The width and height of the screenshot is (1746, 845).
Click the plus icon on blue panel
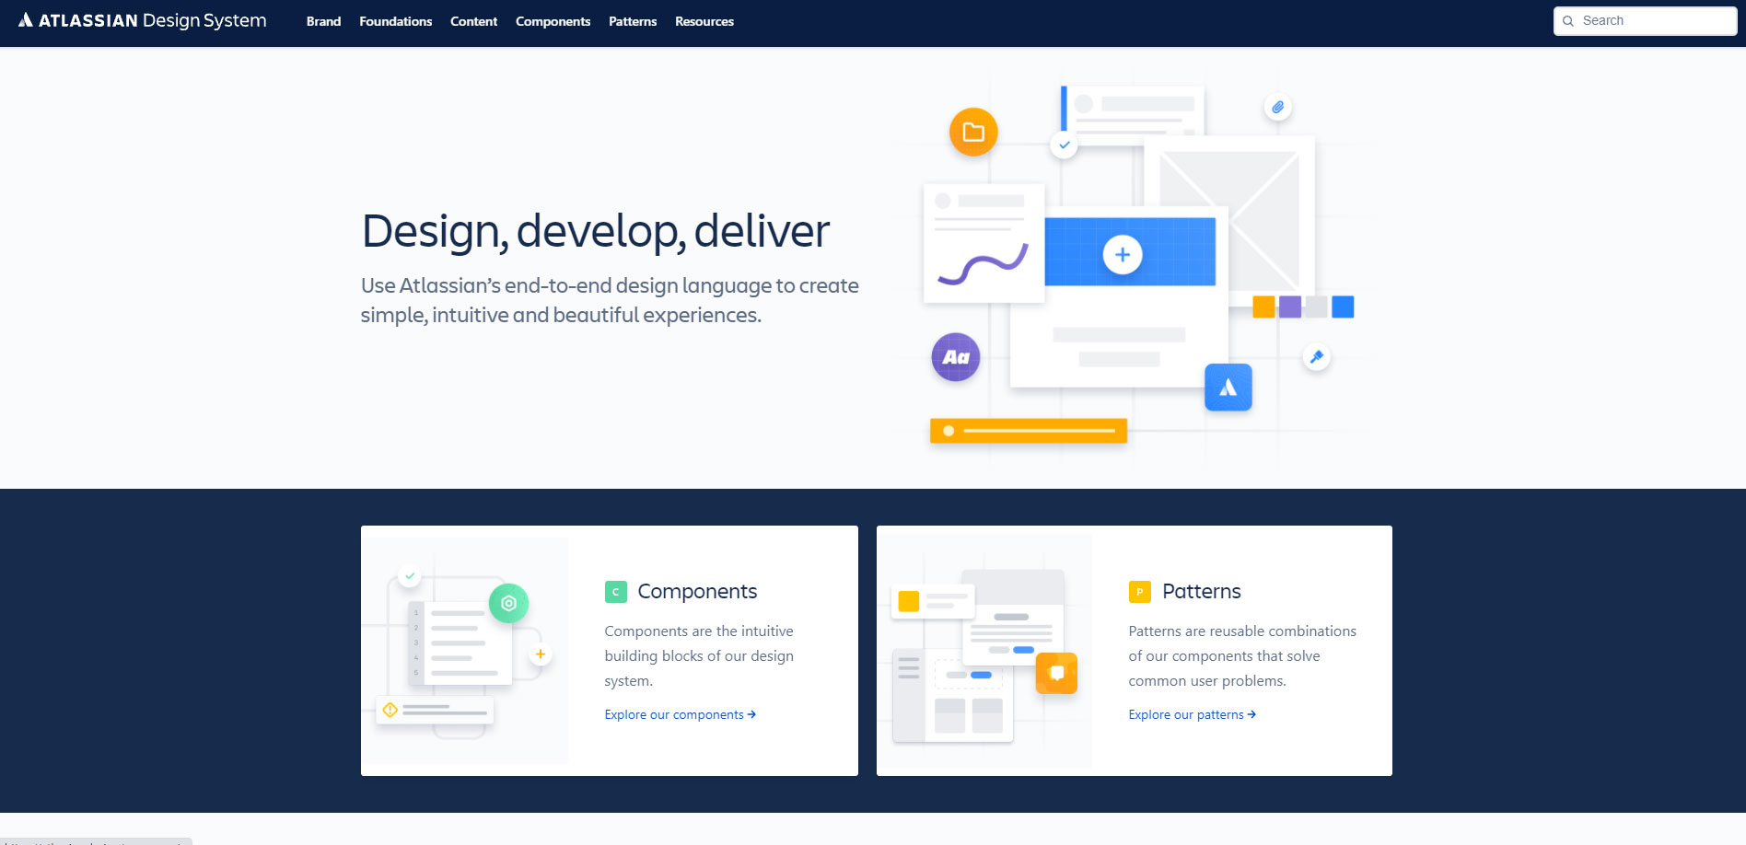(x=1123, y=254)
